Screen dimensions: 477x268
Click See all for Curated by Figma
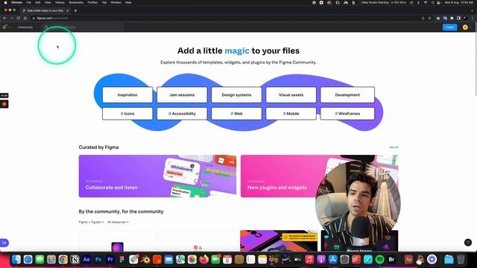(x=394, y=147)
